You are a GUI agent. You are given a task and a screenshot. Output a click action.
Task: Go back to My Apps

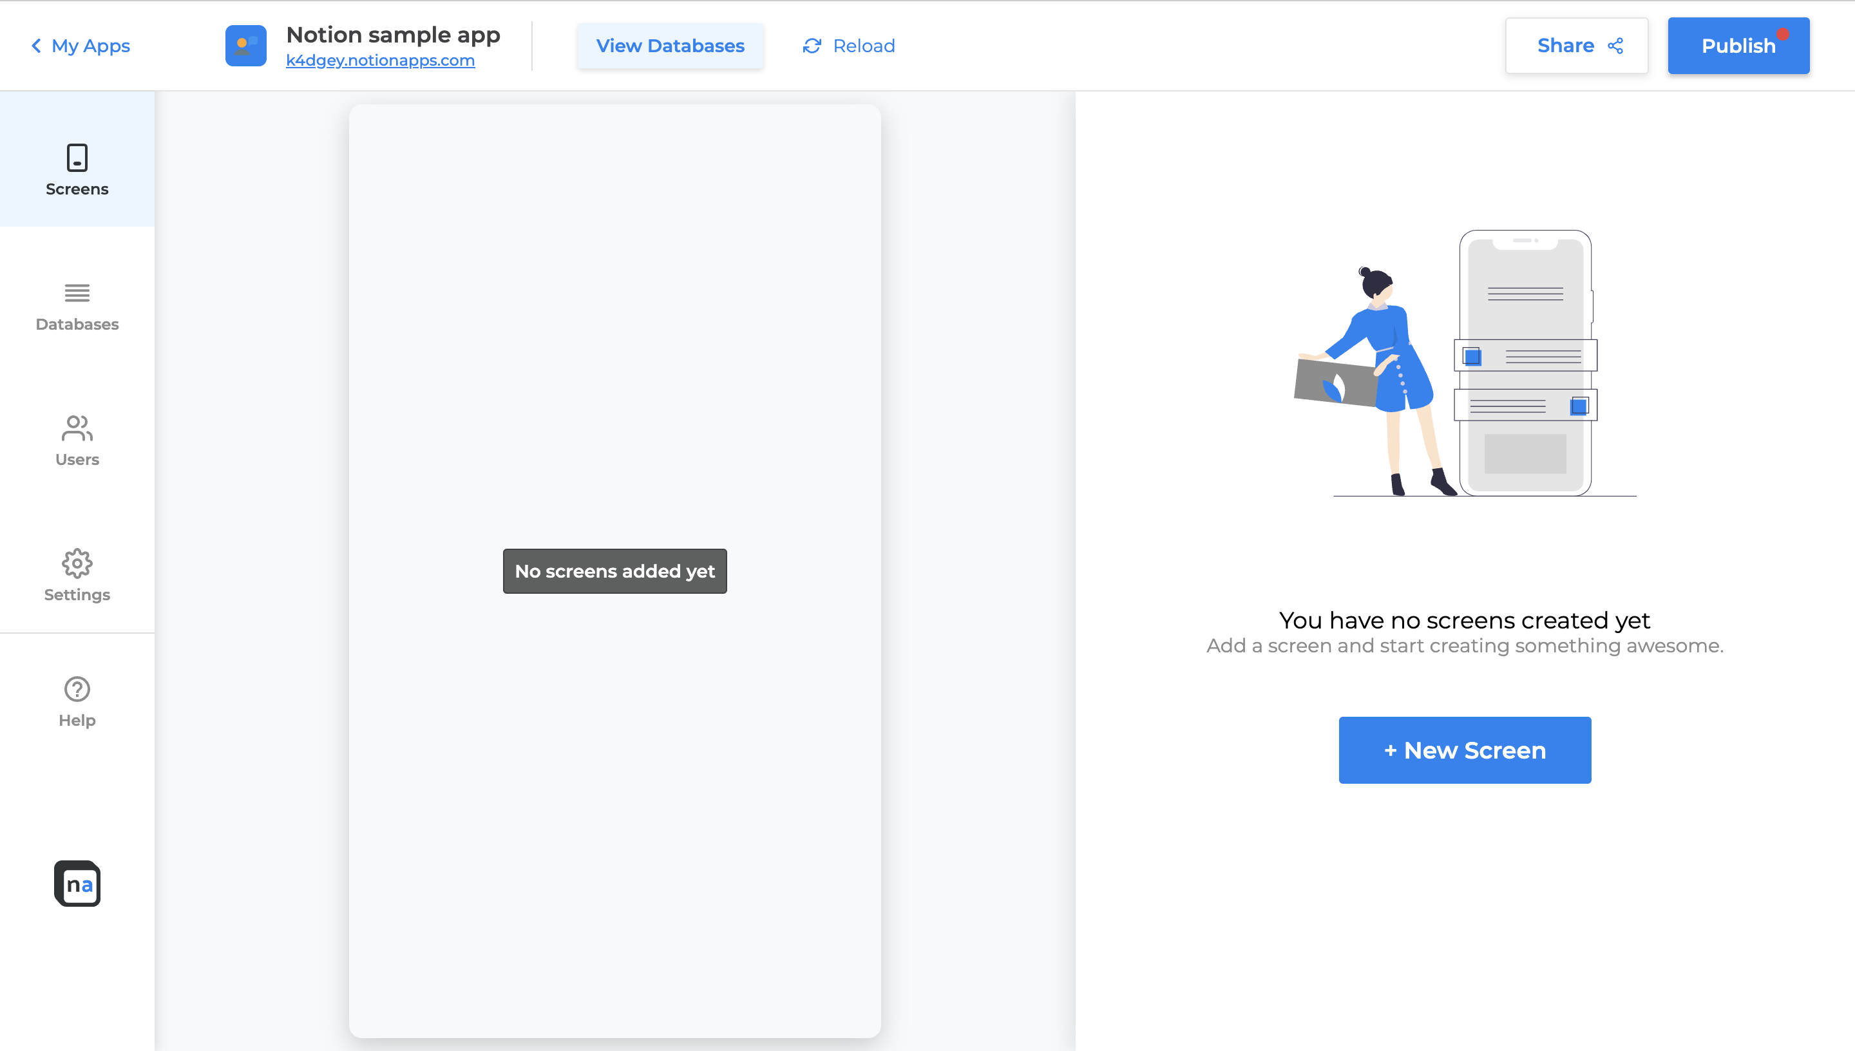click(90, 46)
